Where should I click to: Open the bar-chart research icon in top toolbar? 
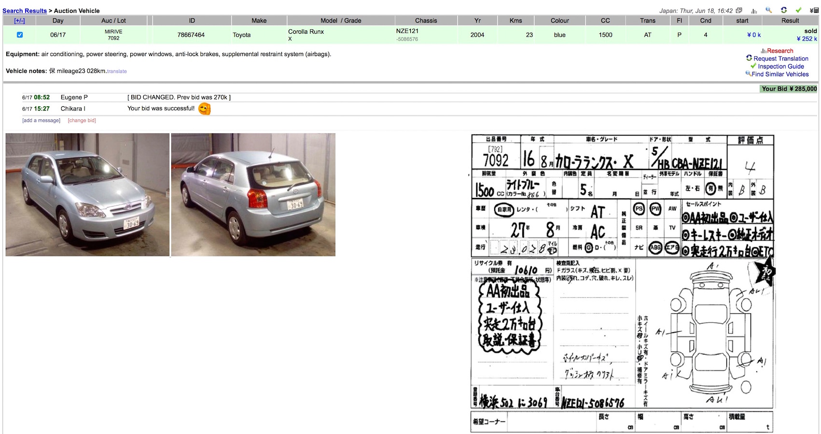click(754, 10)
